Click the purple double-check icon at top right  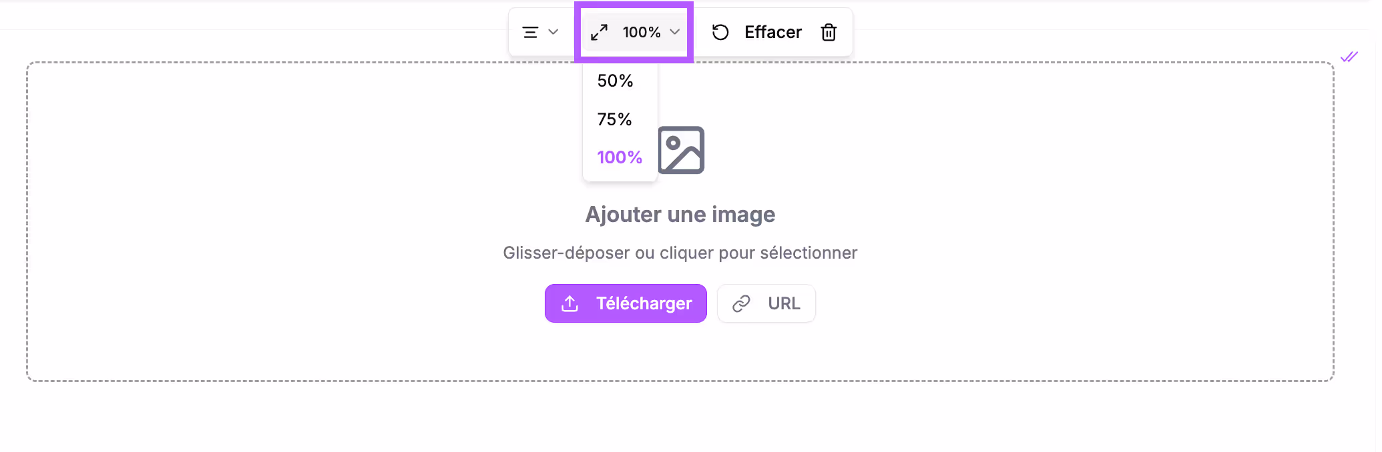pos(1349,57)
